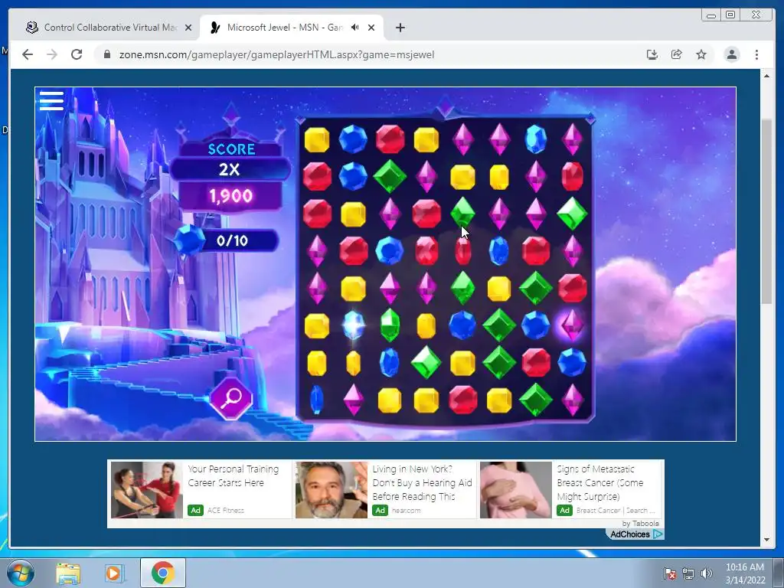
Task: Click the 0/10 goal counter
Action: coord(233,240)
